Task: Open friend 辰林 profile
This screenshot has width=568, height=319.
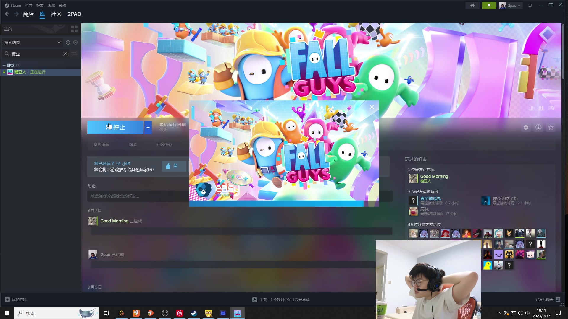Action: (424, 209)
